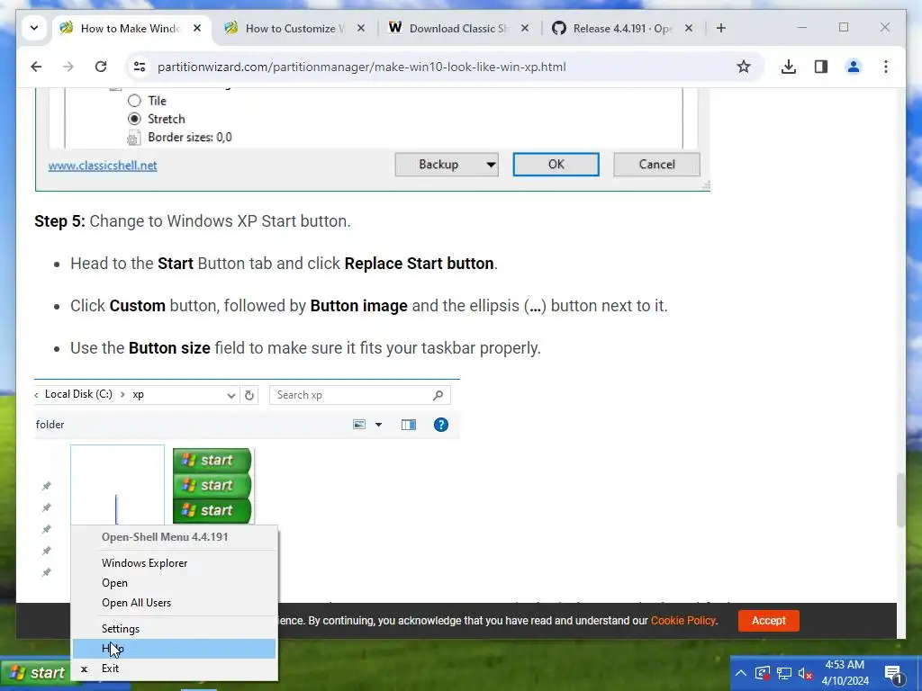Open the Chrome downloads icon

(789, 67)
